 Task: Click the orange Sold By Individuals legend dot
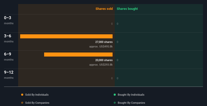coord(22,95)
